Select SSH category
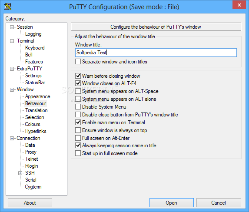Screen dimensions: 249x212 tap(30, 173)
